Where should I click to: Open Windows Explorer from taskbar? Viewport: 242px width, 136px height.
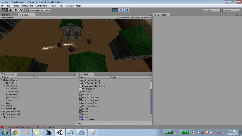pyautogui.click(x=37, y=133)
